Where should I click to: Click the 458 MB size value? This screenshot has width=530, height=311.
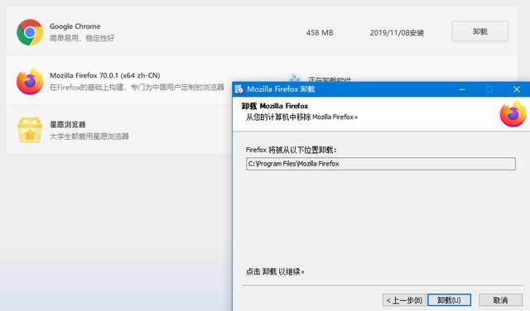click(x=320, y=33)
